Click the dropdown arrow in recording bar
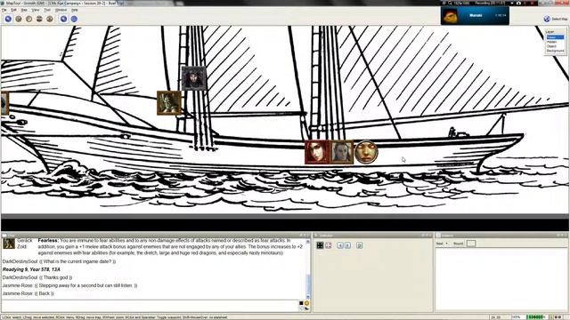Image resolution: width=570 pixels, height=320 pixels. click(x=512, y=3)
